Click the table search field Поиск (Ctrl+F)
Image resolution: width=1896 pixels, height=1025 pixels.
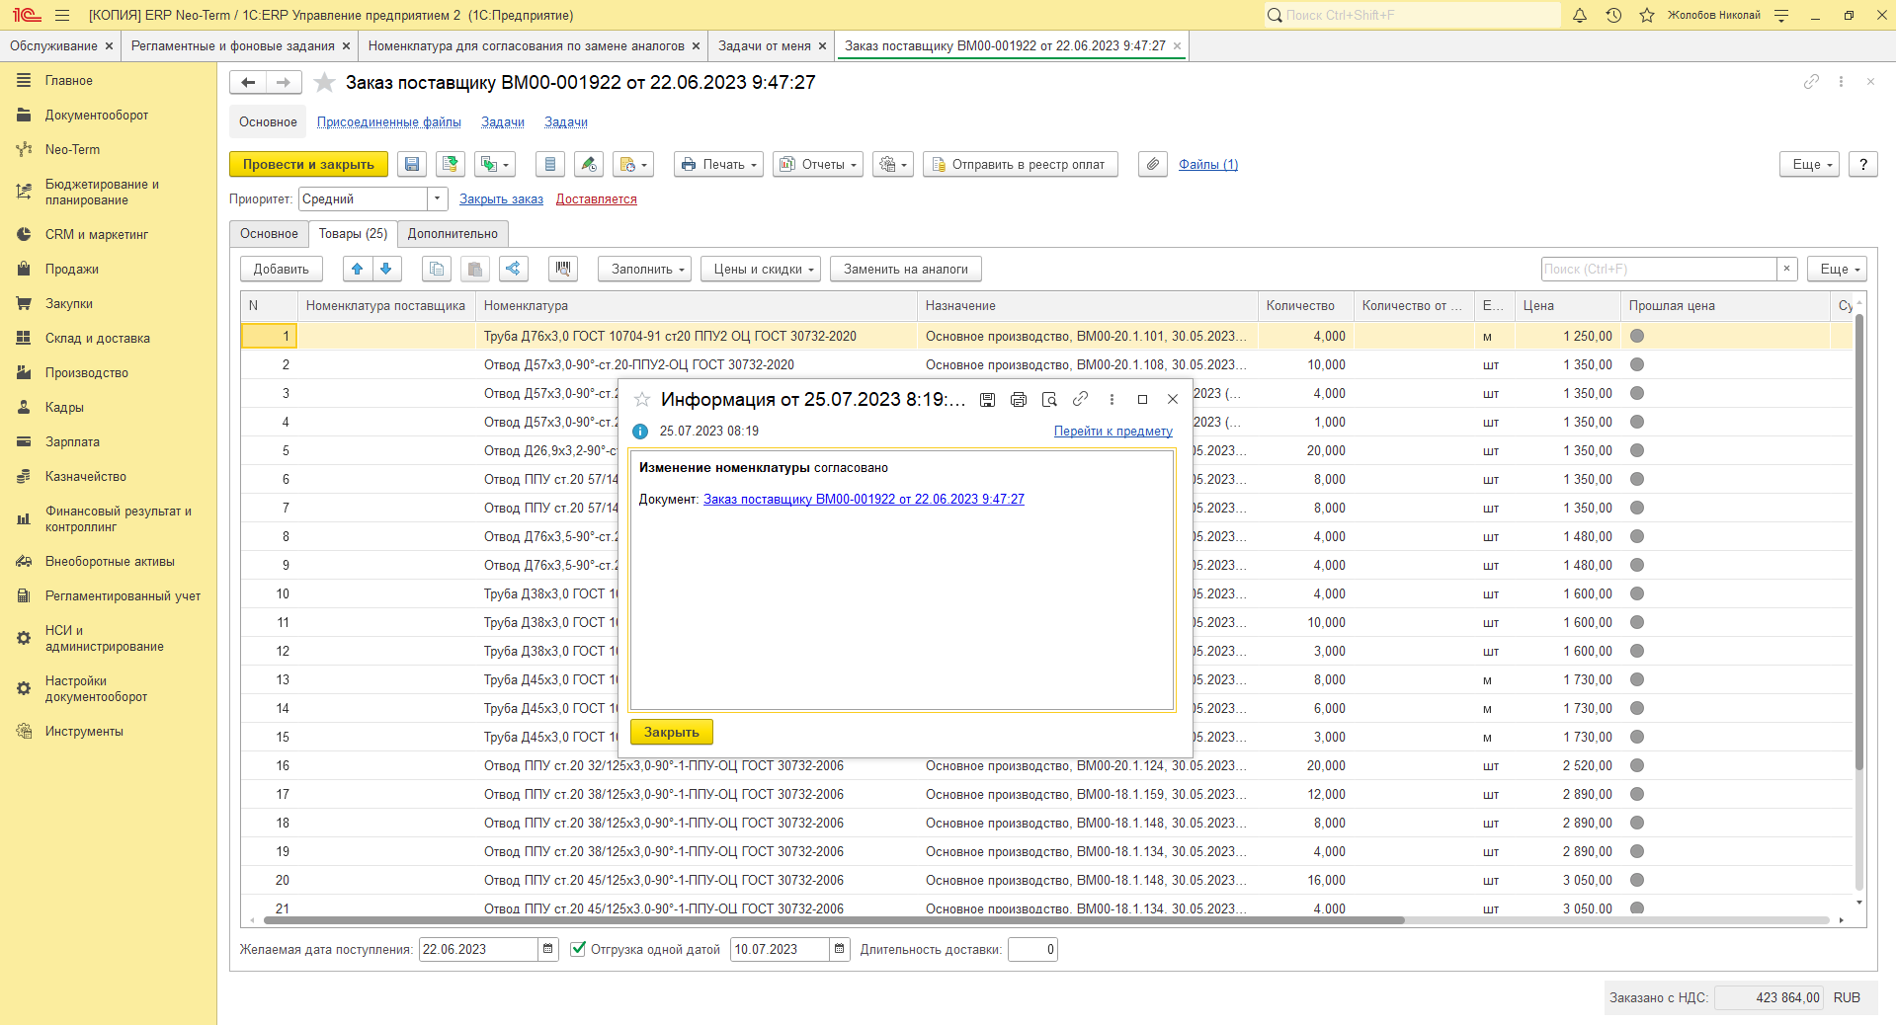(1659, 269)
